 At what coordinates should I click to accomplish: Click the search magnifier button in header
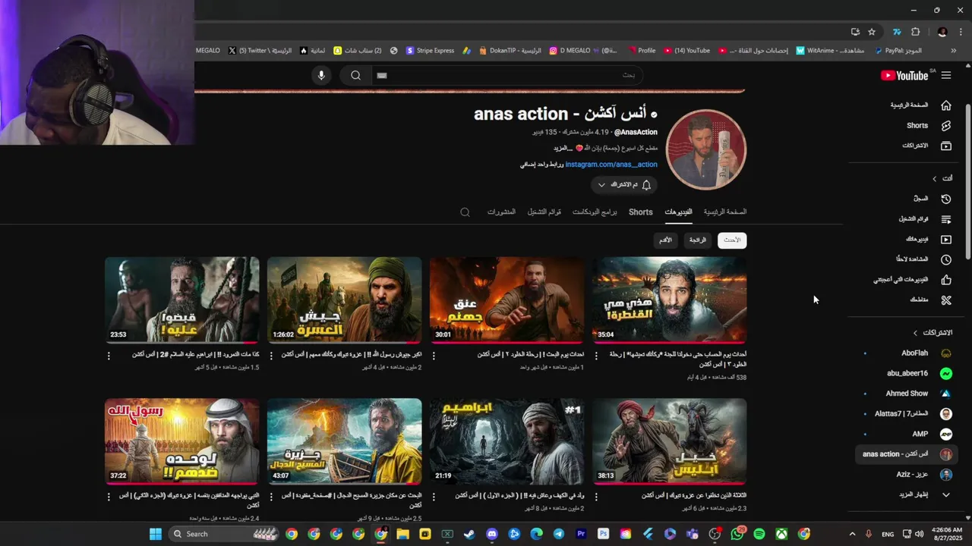click(x=355, y=75)
